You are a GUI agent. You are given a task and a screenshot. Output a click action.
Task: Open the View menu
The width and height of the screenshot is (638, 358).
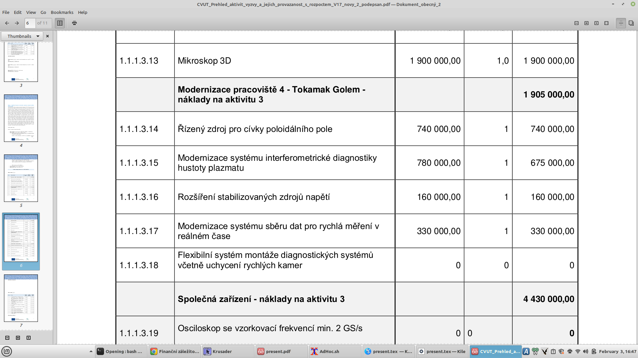[x=31, y=12]
